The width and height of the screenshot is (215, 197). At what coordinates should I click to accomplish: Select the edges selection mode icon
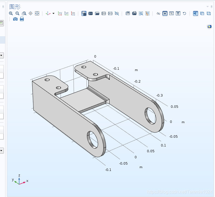[97, 13]
